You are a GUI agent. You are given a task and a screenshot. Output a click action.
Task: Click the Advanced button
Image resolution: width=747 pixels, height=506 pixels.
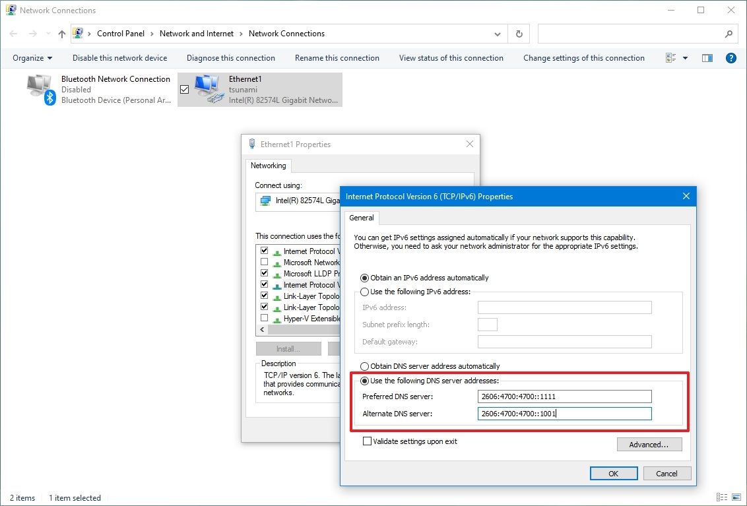649,444
